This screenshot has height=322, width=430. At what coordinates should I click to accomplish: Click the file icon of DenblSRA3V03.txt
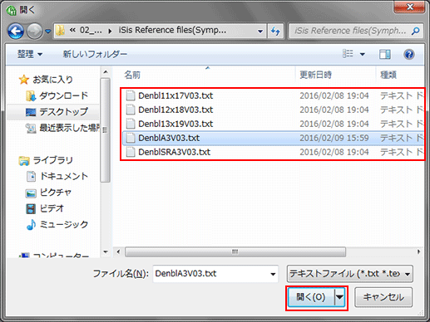tap(131, 152)
